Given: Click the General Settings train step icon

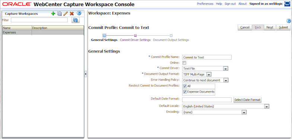Looking at the screenshot, I should click(104, 35).
